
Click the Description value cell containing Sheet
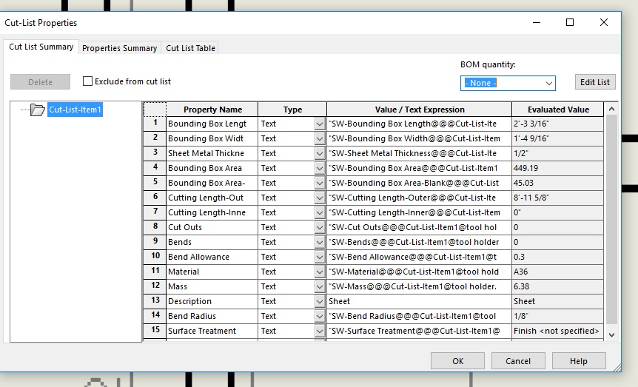coord(420,302)
